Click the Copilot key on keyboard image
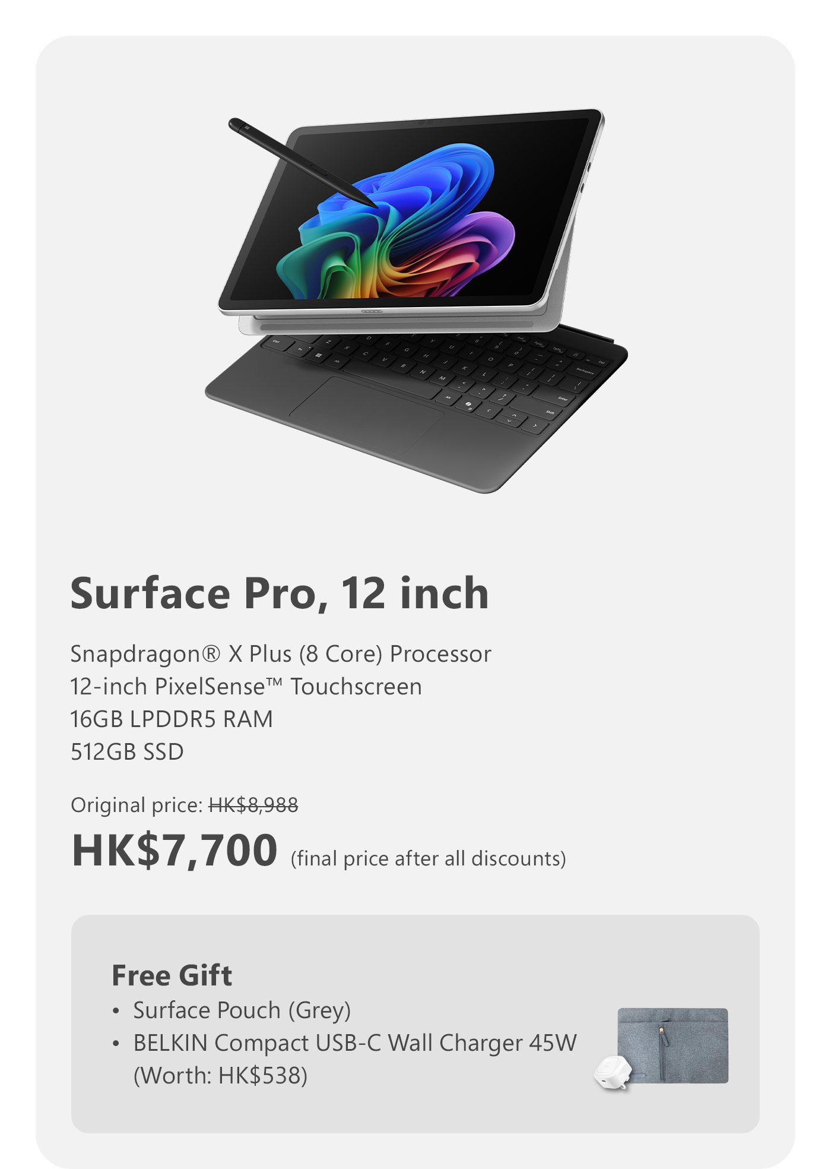Screen dimensions: 831x1169 (x=469, y=405)
